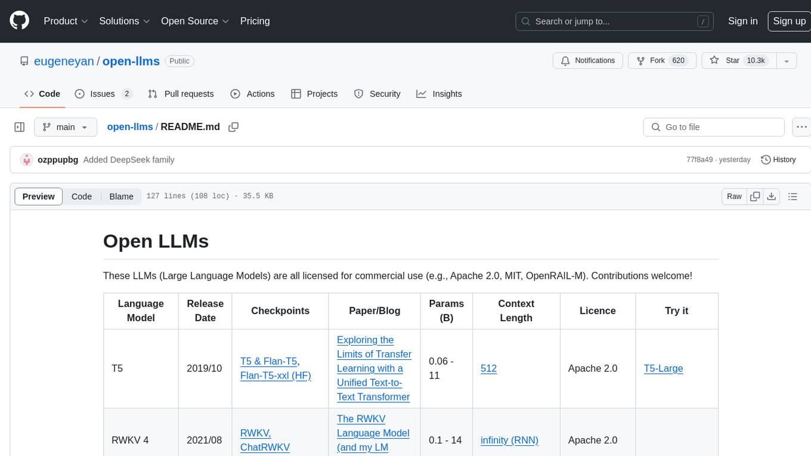
Task: Select the Preview view
Action: 39,196
